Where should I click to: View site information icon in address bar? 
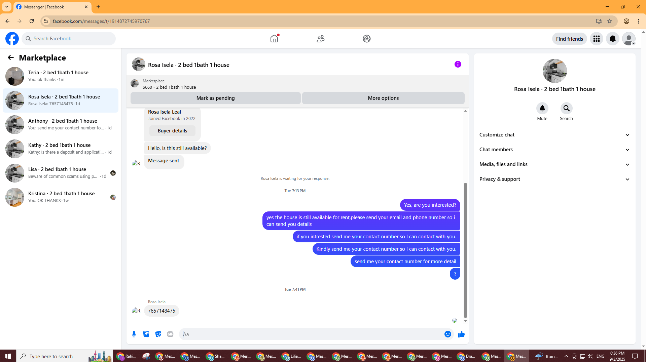point(46,21)
